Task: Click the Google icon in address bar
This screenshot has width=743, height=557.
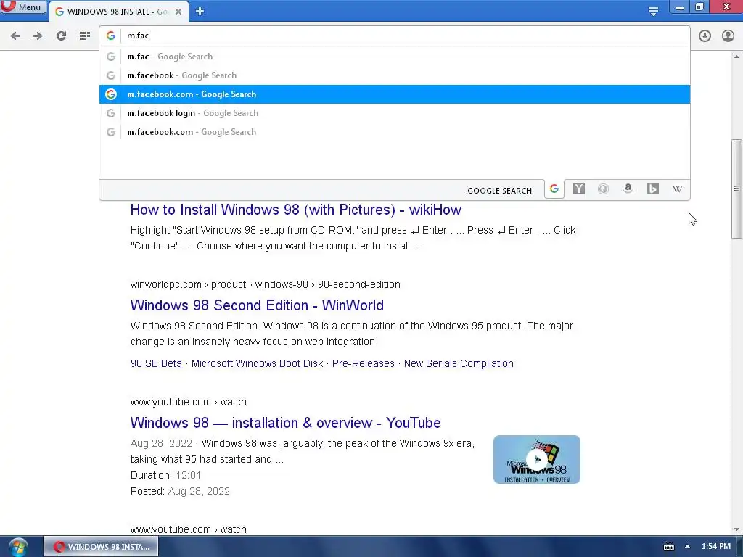Action: pos(111,36)
